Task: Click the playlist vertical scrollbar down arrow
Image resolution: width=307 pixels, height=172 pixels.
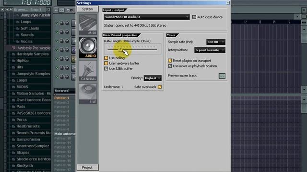Action: [304, 89]
